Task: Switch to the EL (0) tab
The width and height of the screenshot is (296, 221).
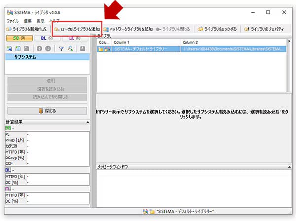Action: pyautogui.click(x=75, y=38)
